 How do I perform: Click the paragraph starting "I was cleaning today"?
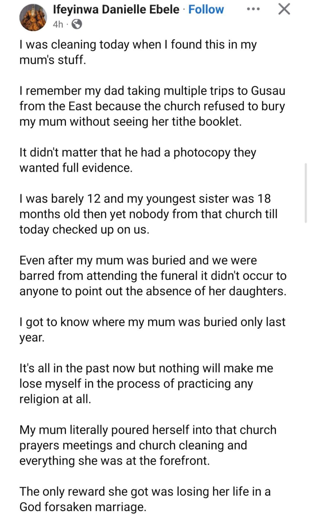pyautogui.click(x=138, y=52)
